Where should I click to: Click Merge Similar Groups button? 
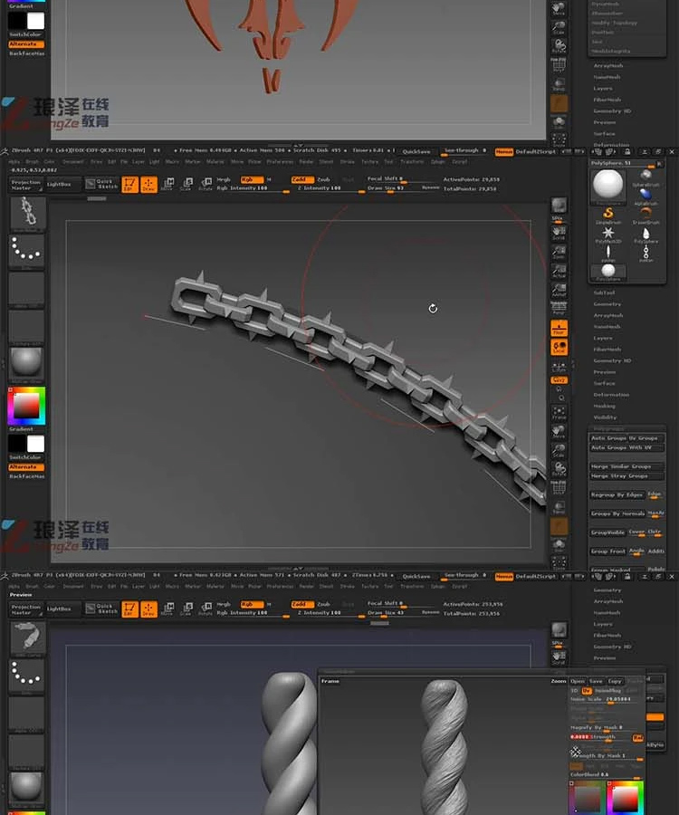[x=626, y=466]
